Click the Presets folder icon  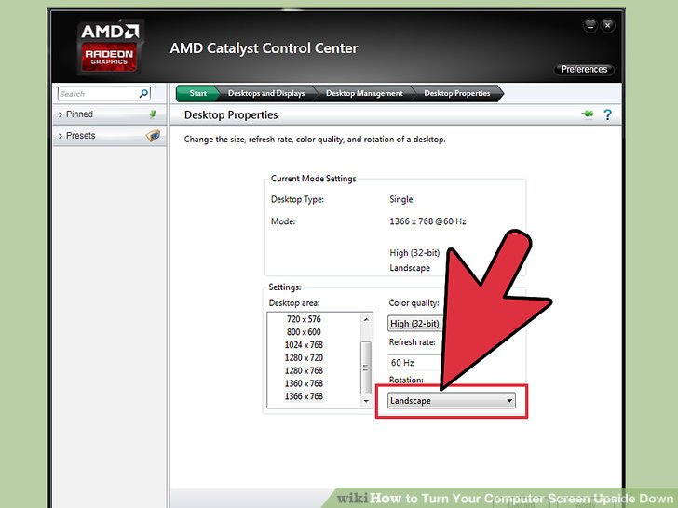[x=153, y=136]
